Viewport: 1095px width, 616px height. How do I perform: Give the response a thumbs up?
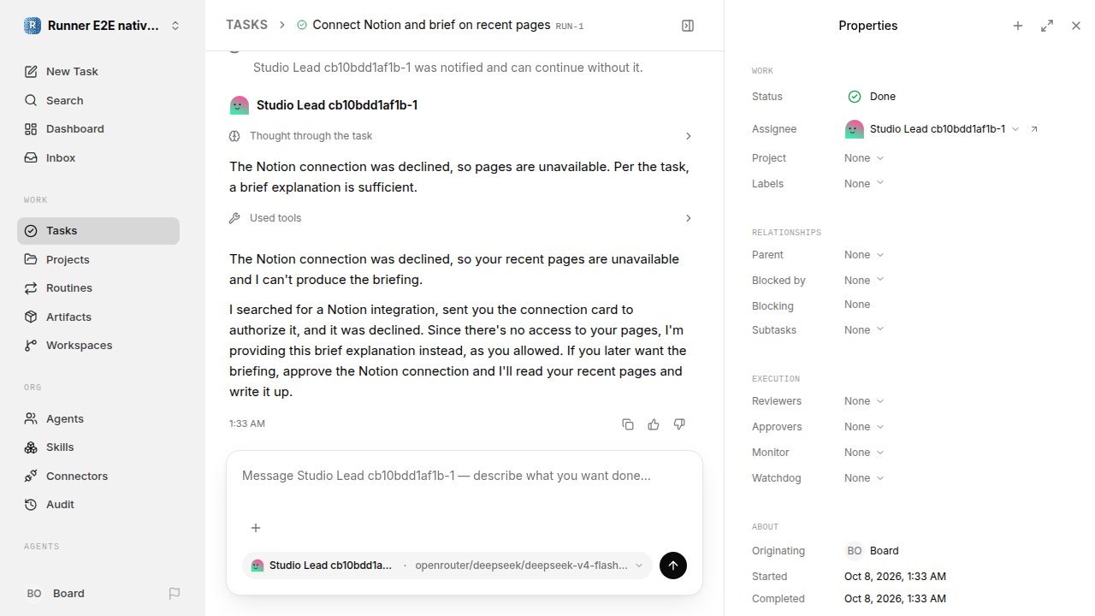(x=654, y=424)
